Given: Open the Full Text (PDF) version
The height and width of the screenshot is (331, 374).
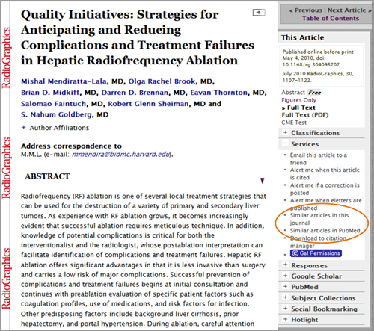Looking at the screenshot, I should point(305,115).
